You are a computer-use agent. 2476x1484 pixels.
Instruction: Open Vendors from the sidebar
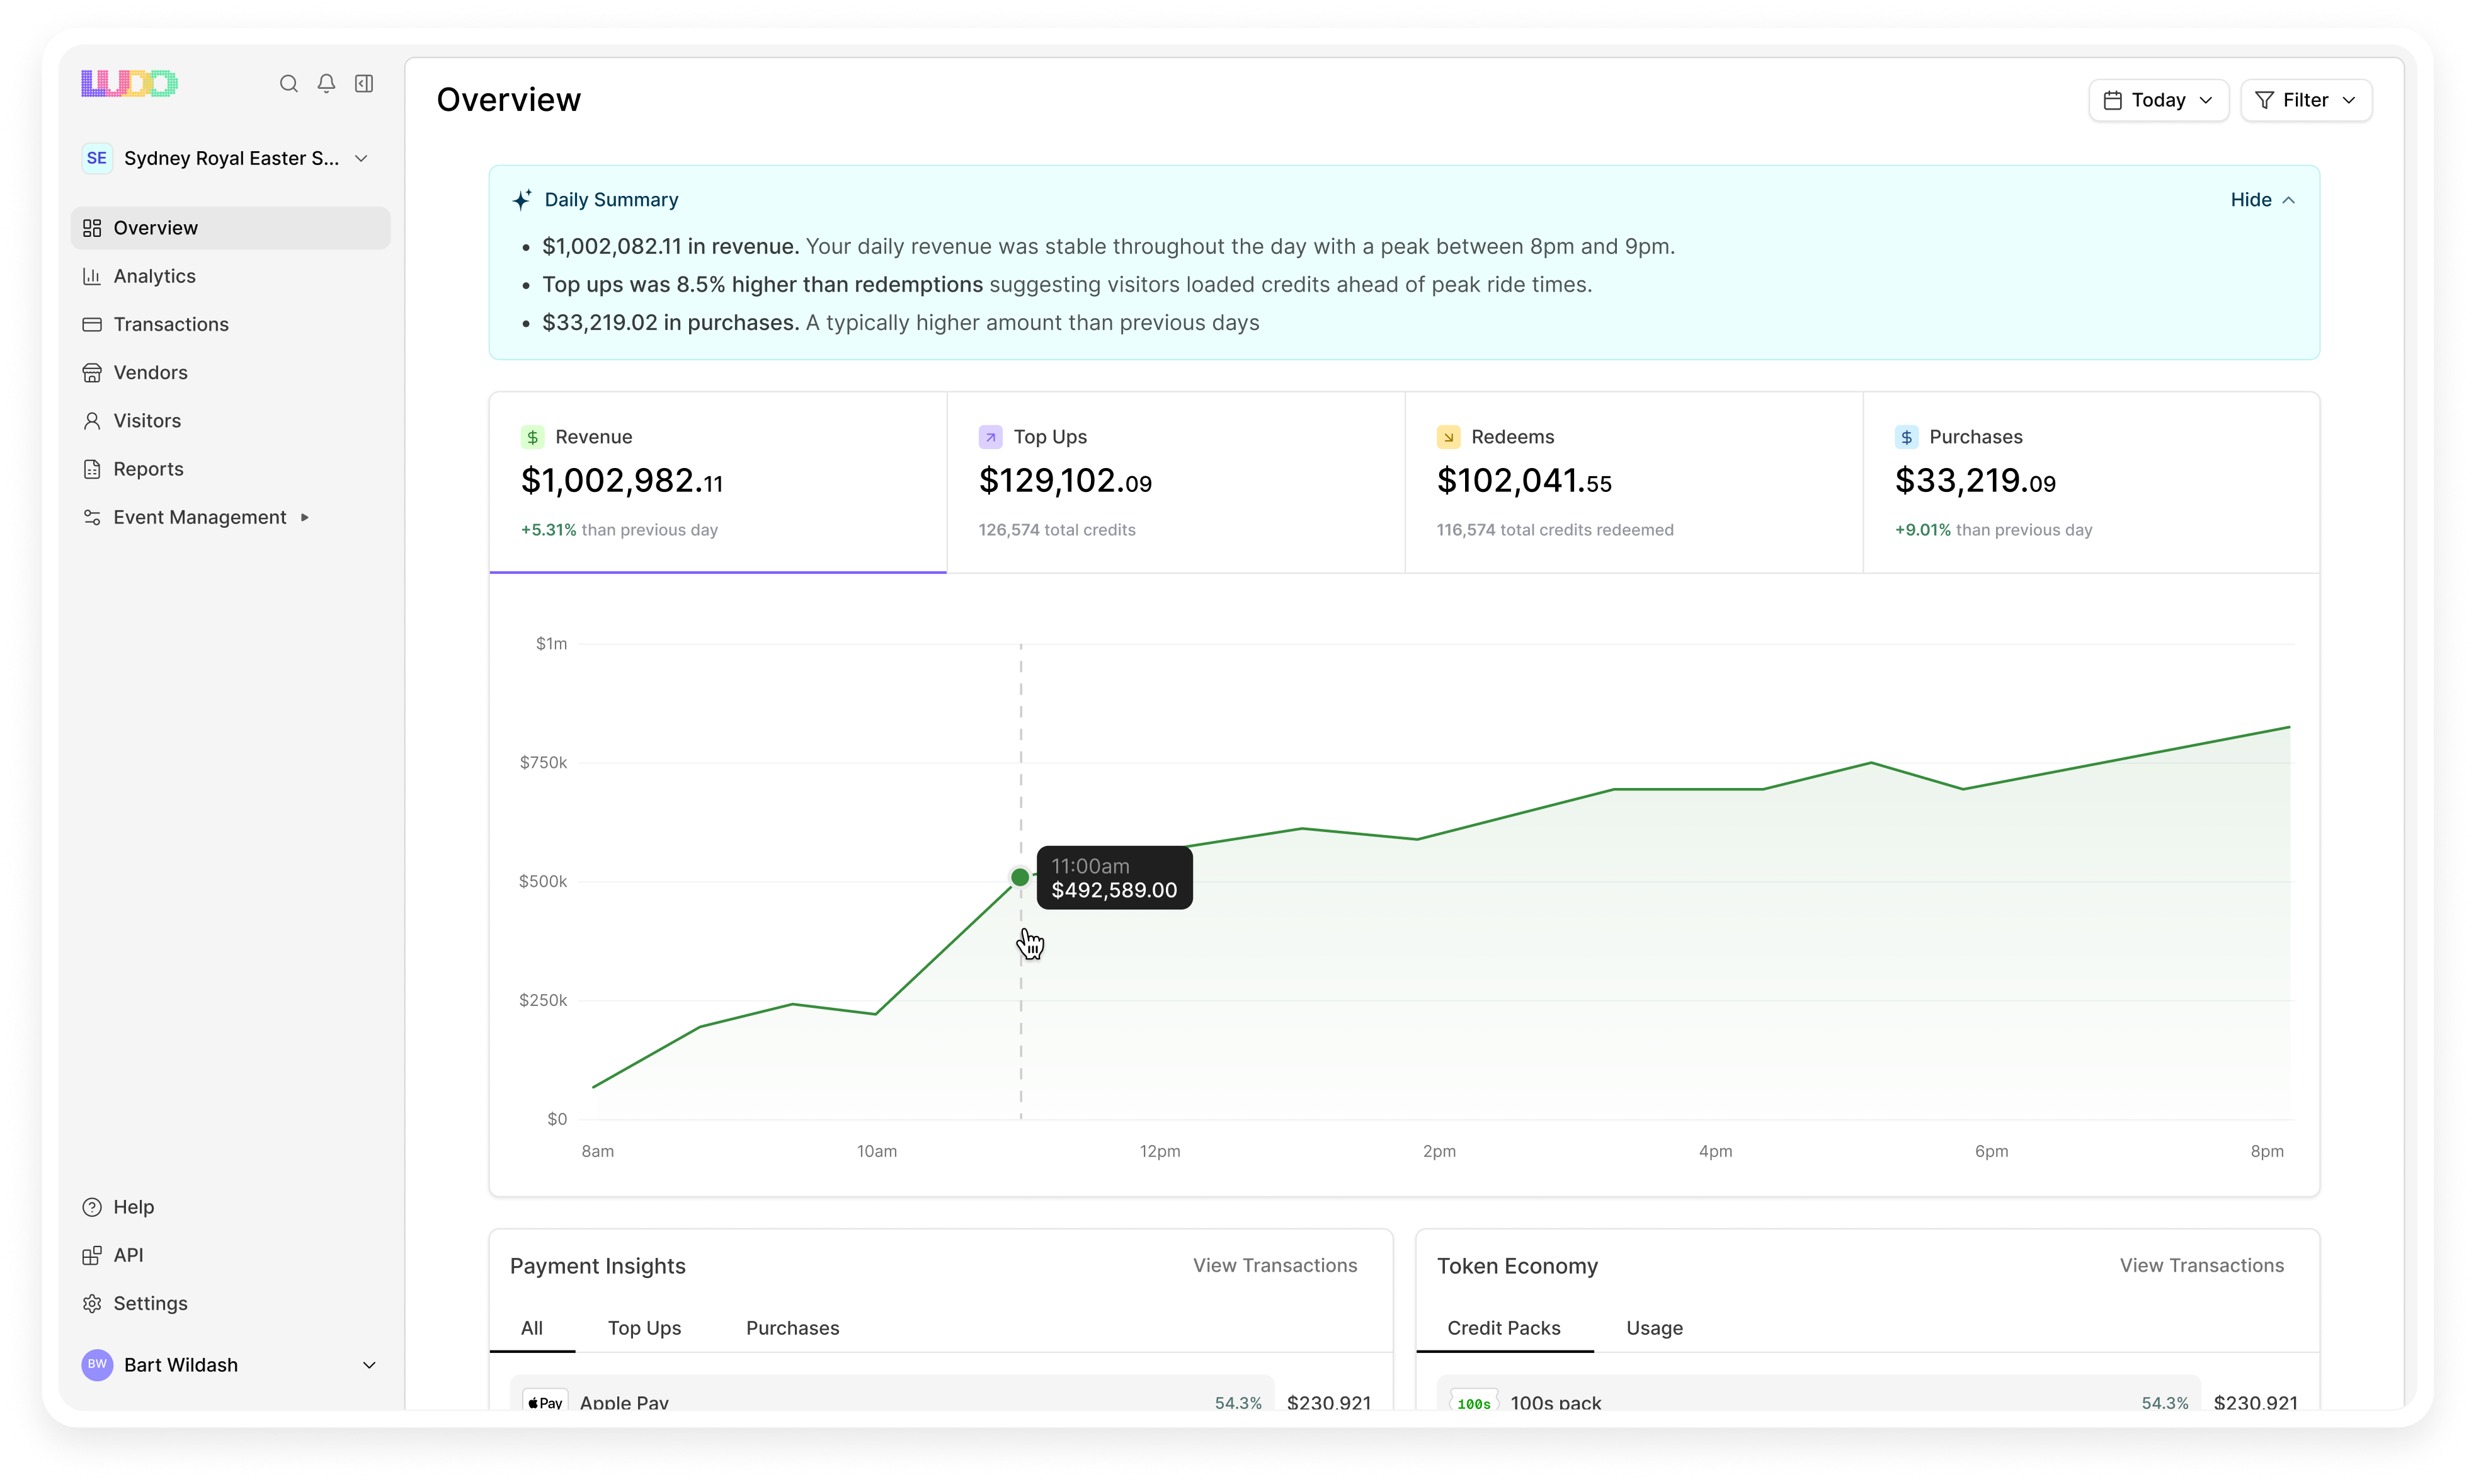(x=150, y=373)
